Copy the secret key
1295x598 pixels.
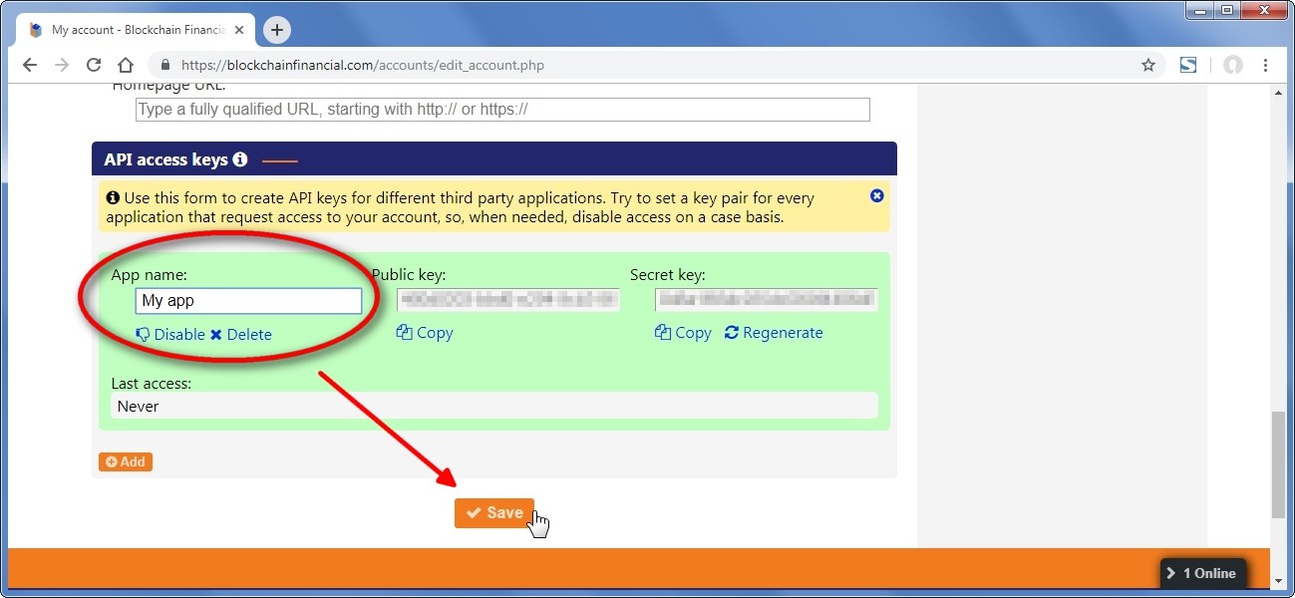[x=683, y=333]
